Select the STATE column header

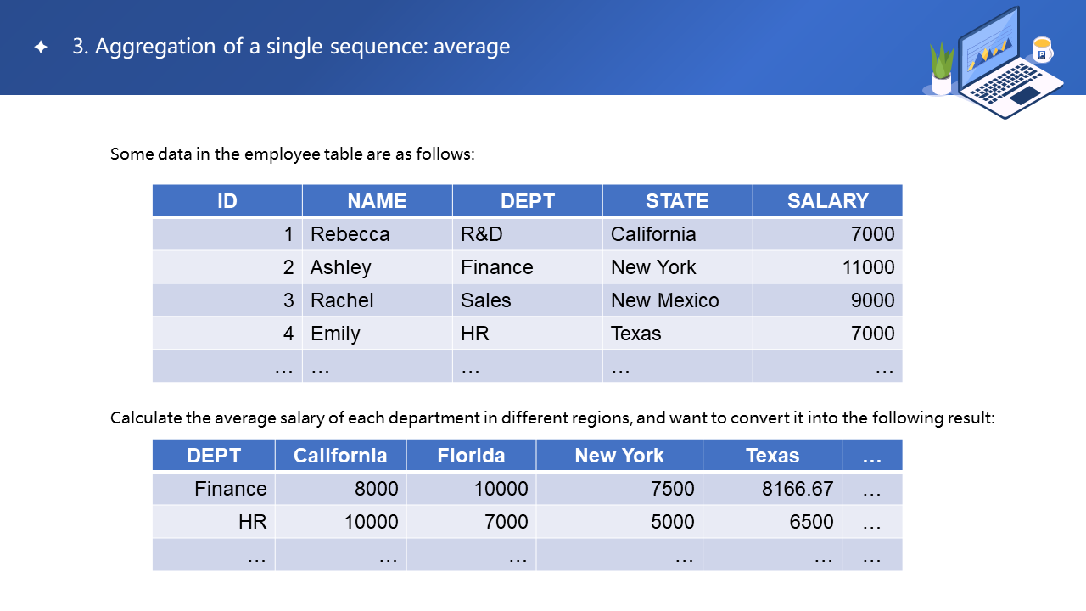pos(677,201)
